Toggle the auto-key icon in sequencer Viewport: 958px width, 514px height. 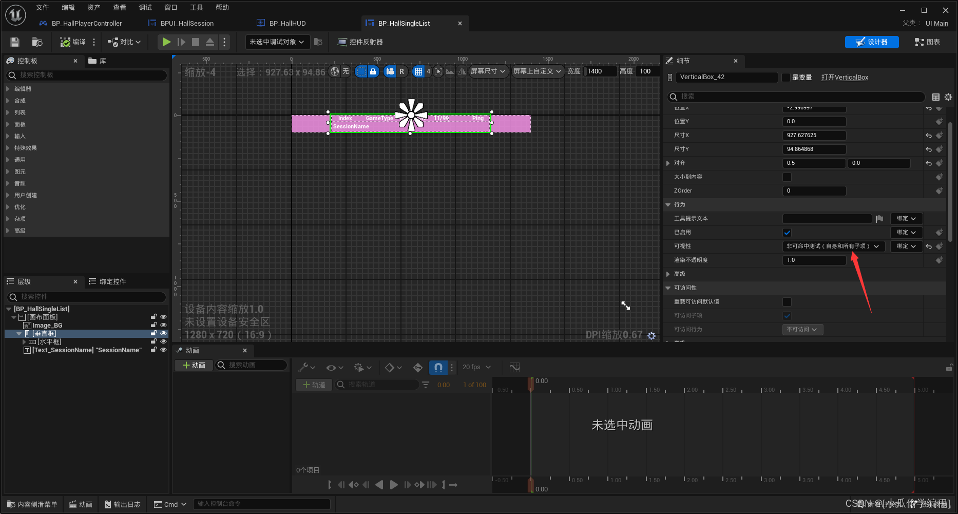coord(418,367)
